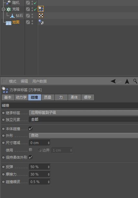Select the 随机 effector object icon
This screenshot has width=138, height=198.
pyautogui.click(x=9, y=3)
